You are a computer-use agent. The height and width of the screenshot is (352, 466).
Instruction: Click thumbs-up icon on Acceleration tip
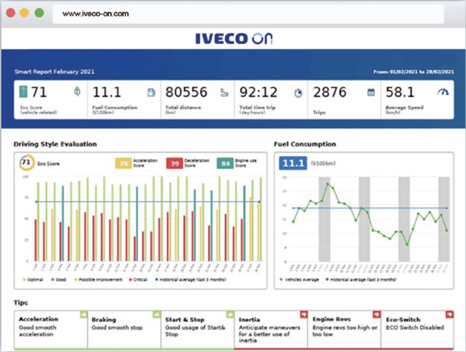tap(84, 314)
